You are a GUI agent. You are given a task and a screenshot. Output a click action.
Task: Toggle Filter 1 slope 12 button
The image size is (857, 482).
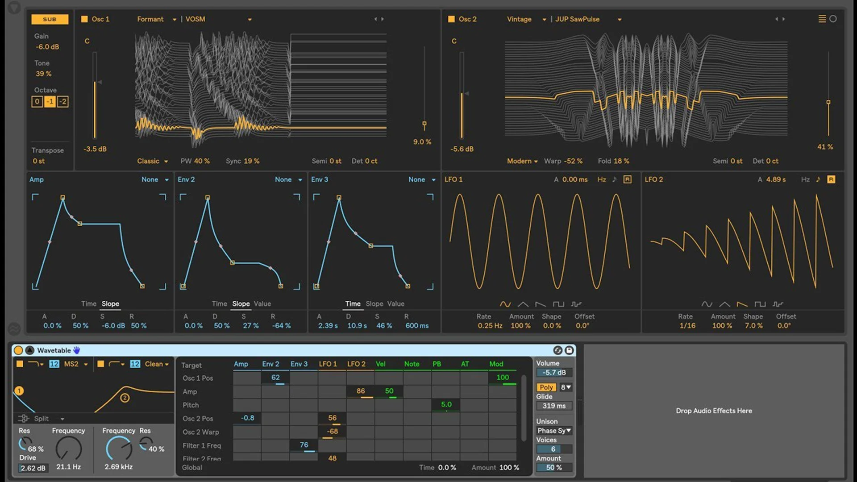click(54, 364)
